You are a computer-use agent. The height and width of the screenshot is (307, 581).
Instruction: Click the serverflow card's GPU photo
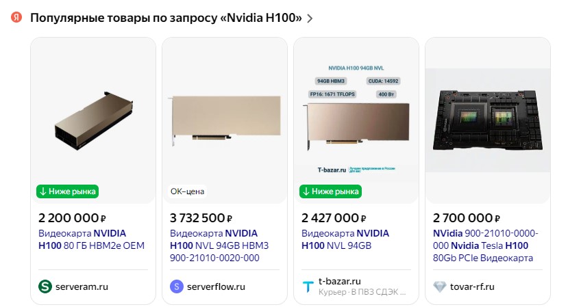pyautogui.click(x=224, y=120)
